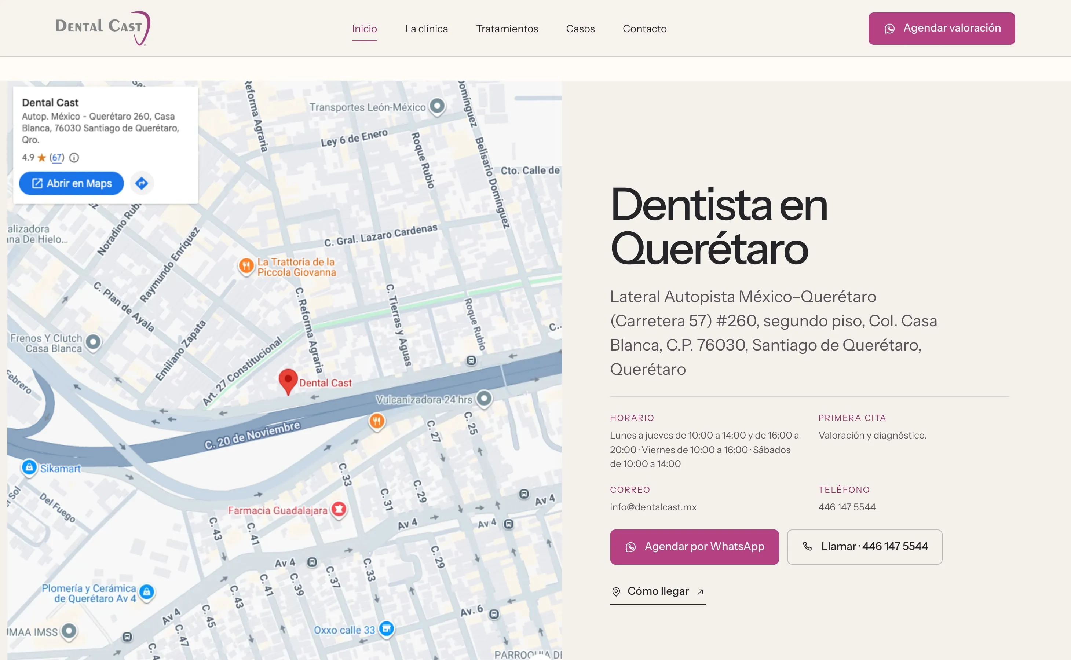Click the address paragraph Lateral Autopista text
Viewport: 1071px width, 660px height.
tap(773, 333)
